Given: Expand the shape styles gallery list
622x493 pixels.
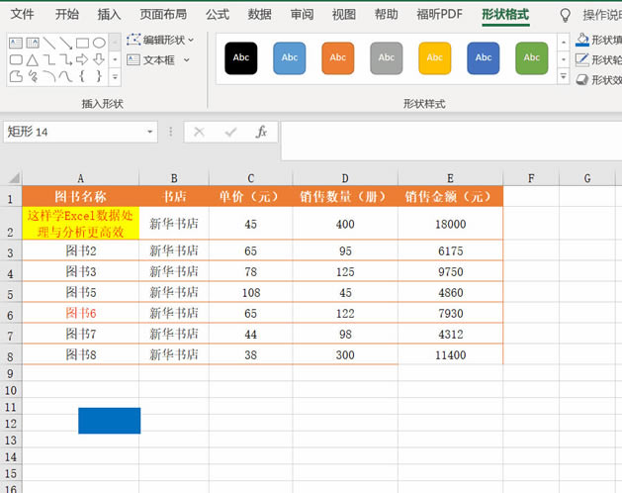Looking at the screenshot, I should 562,75.
